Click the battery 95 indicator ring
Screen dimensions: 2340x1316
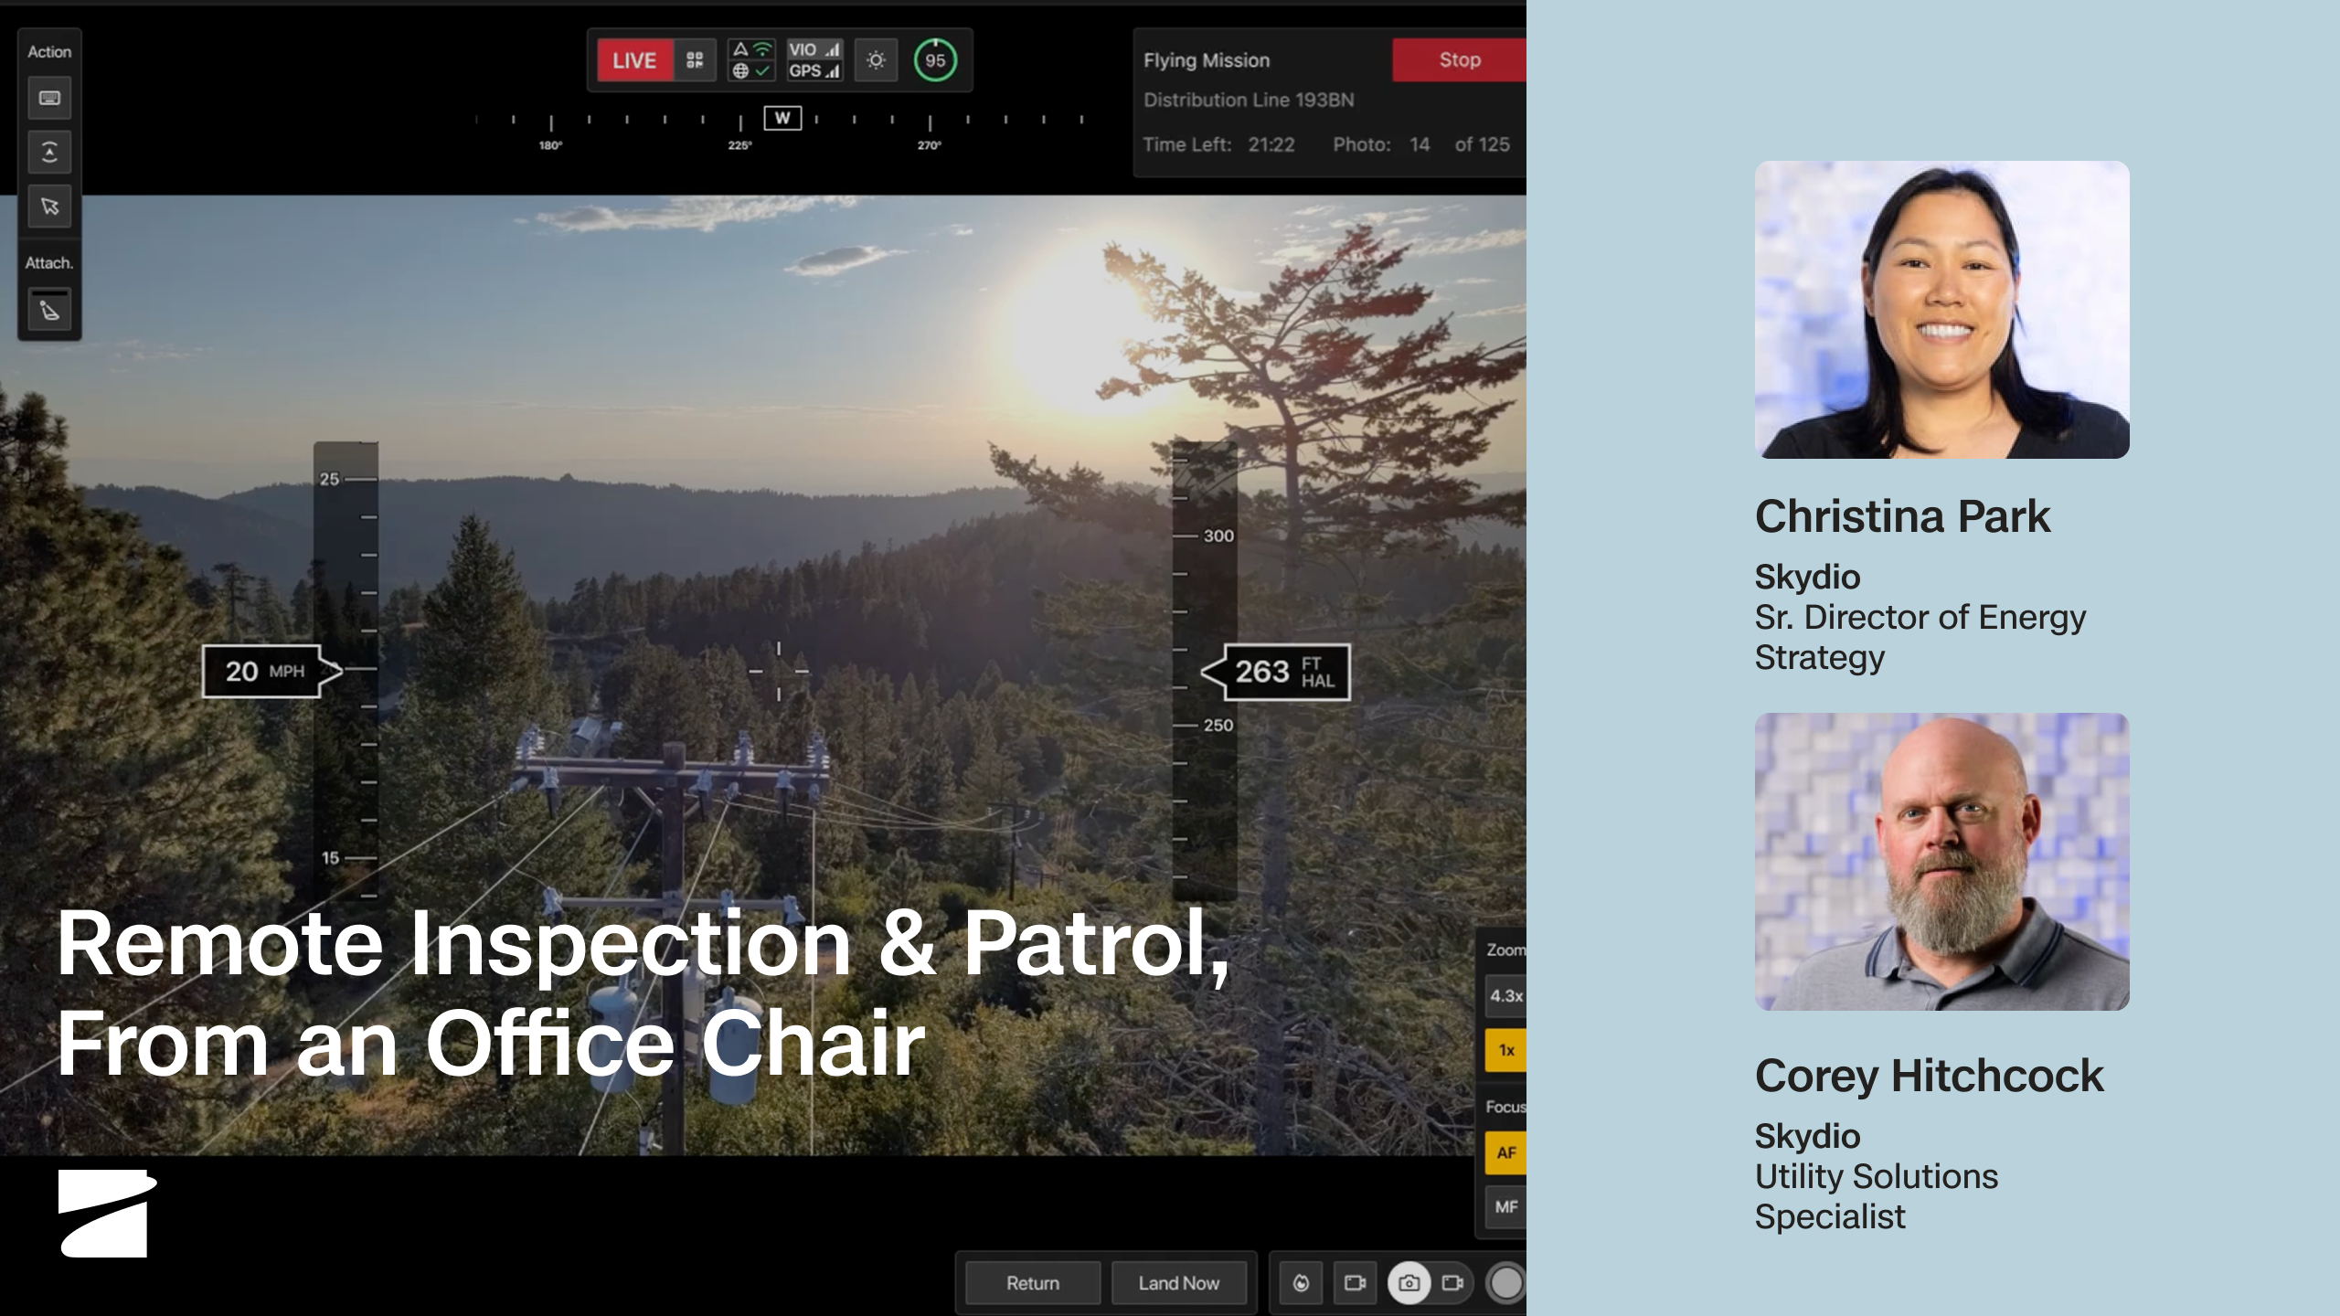934,60
